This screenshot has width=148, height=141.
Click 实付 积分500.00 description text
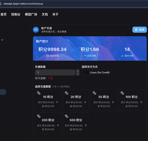tap(76, 127)
